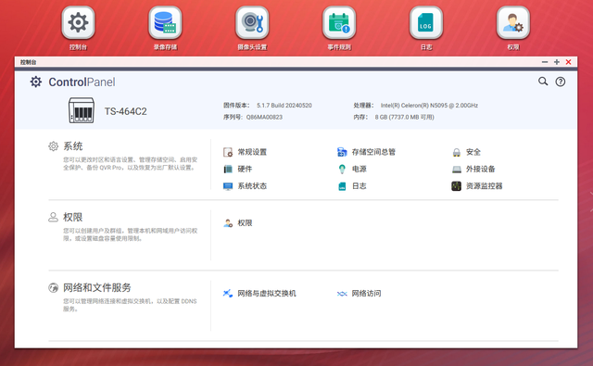This screenshot has width=593, height=366.
Task: Click the search magnifier in Control Panel
Action: (543, 82)
